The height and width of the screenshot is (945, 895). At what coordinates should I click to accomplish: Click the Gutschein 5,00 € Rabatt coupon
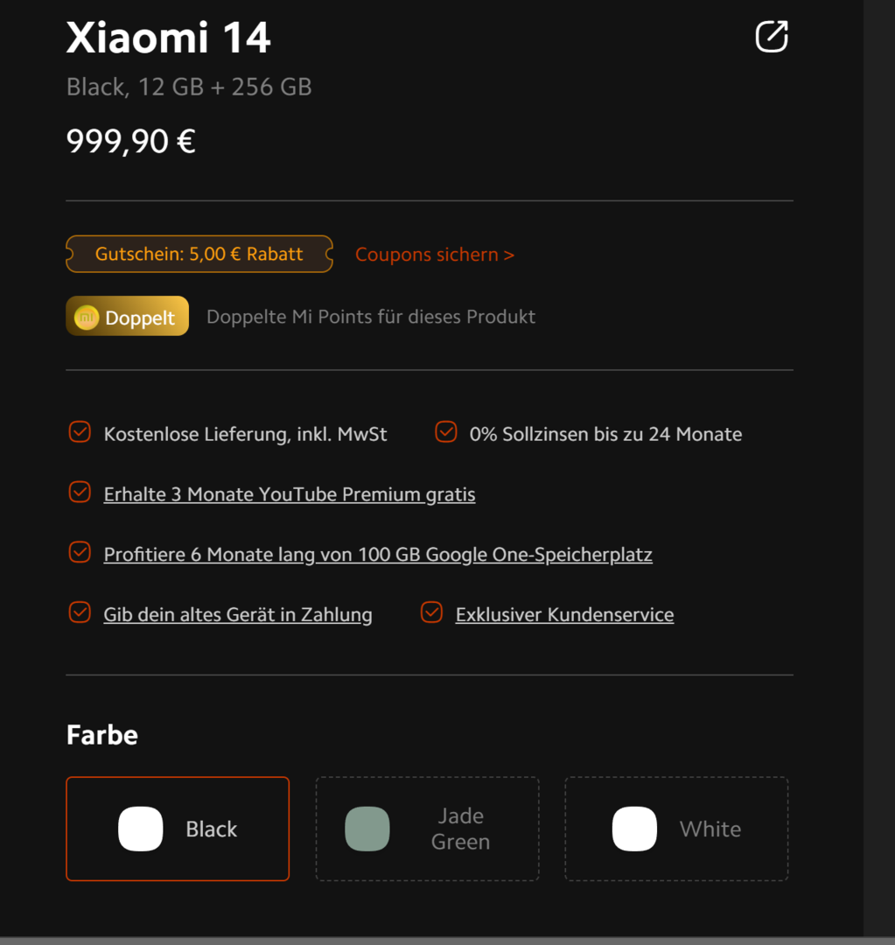(x=199, y=254)
